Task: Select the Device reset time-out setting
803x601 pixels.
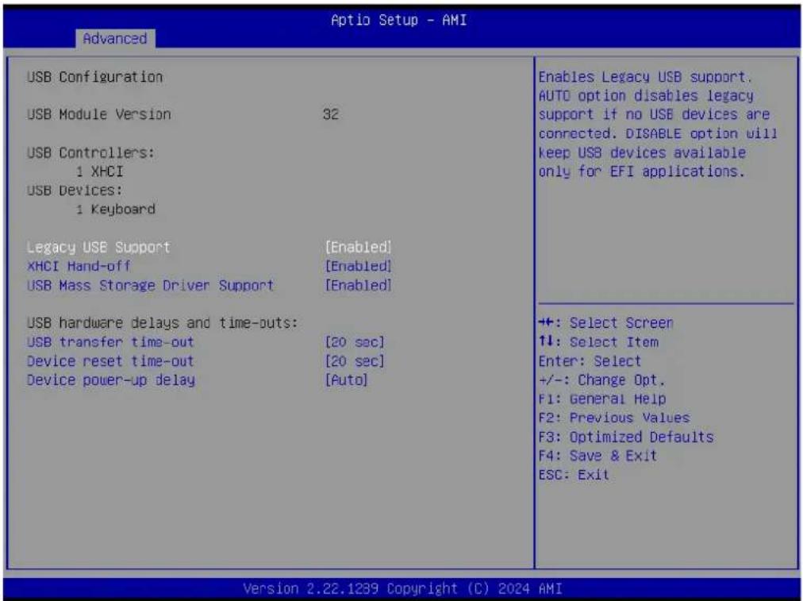Action: [x=110, y=361]
